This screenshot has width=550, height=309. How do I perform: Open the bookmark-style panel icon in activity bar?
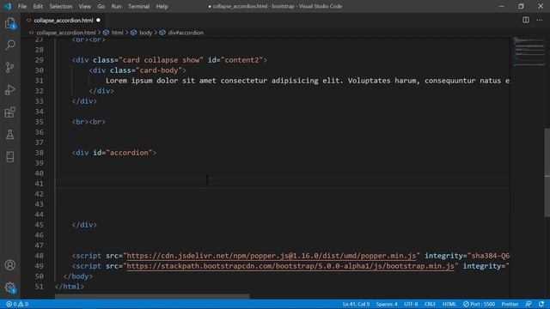[x=9, y=156]
